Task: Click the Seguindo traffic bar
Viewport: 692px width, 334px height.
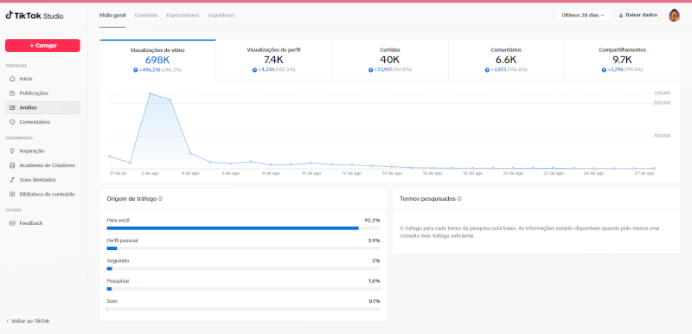Action: (x=243, y=269)
